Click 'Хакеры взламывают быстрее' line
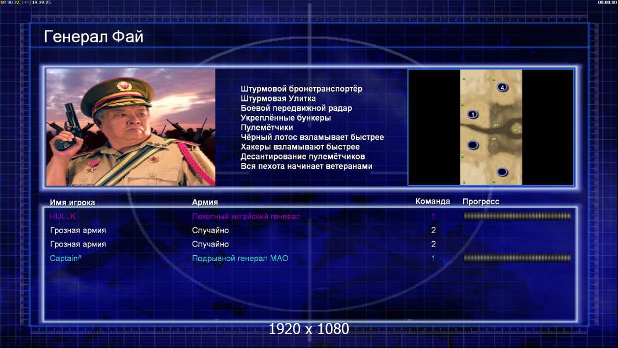Viewport: 618px width, 348px height. point(300,147)
